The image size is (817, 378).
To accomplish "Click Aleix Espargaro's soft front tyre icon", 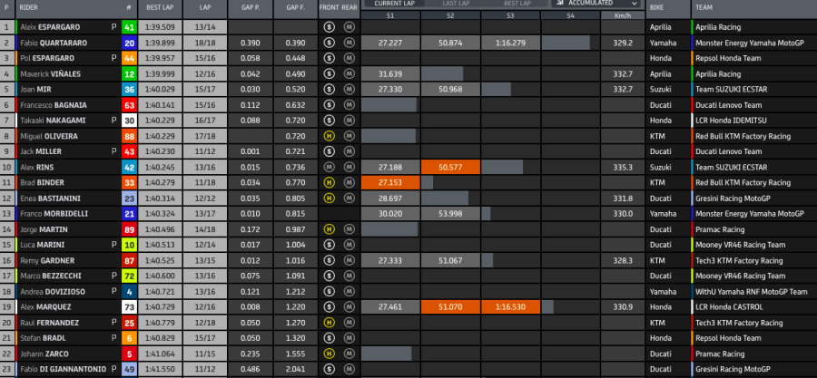I will coord(330,27).
